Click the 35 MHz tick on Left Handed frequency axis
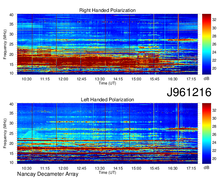 [x=11, y=113]
